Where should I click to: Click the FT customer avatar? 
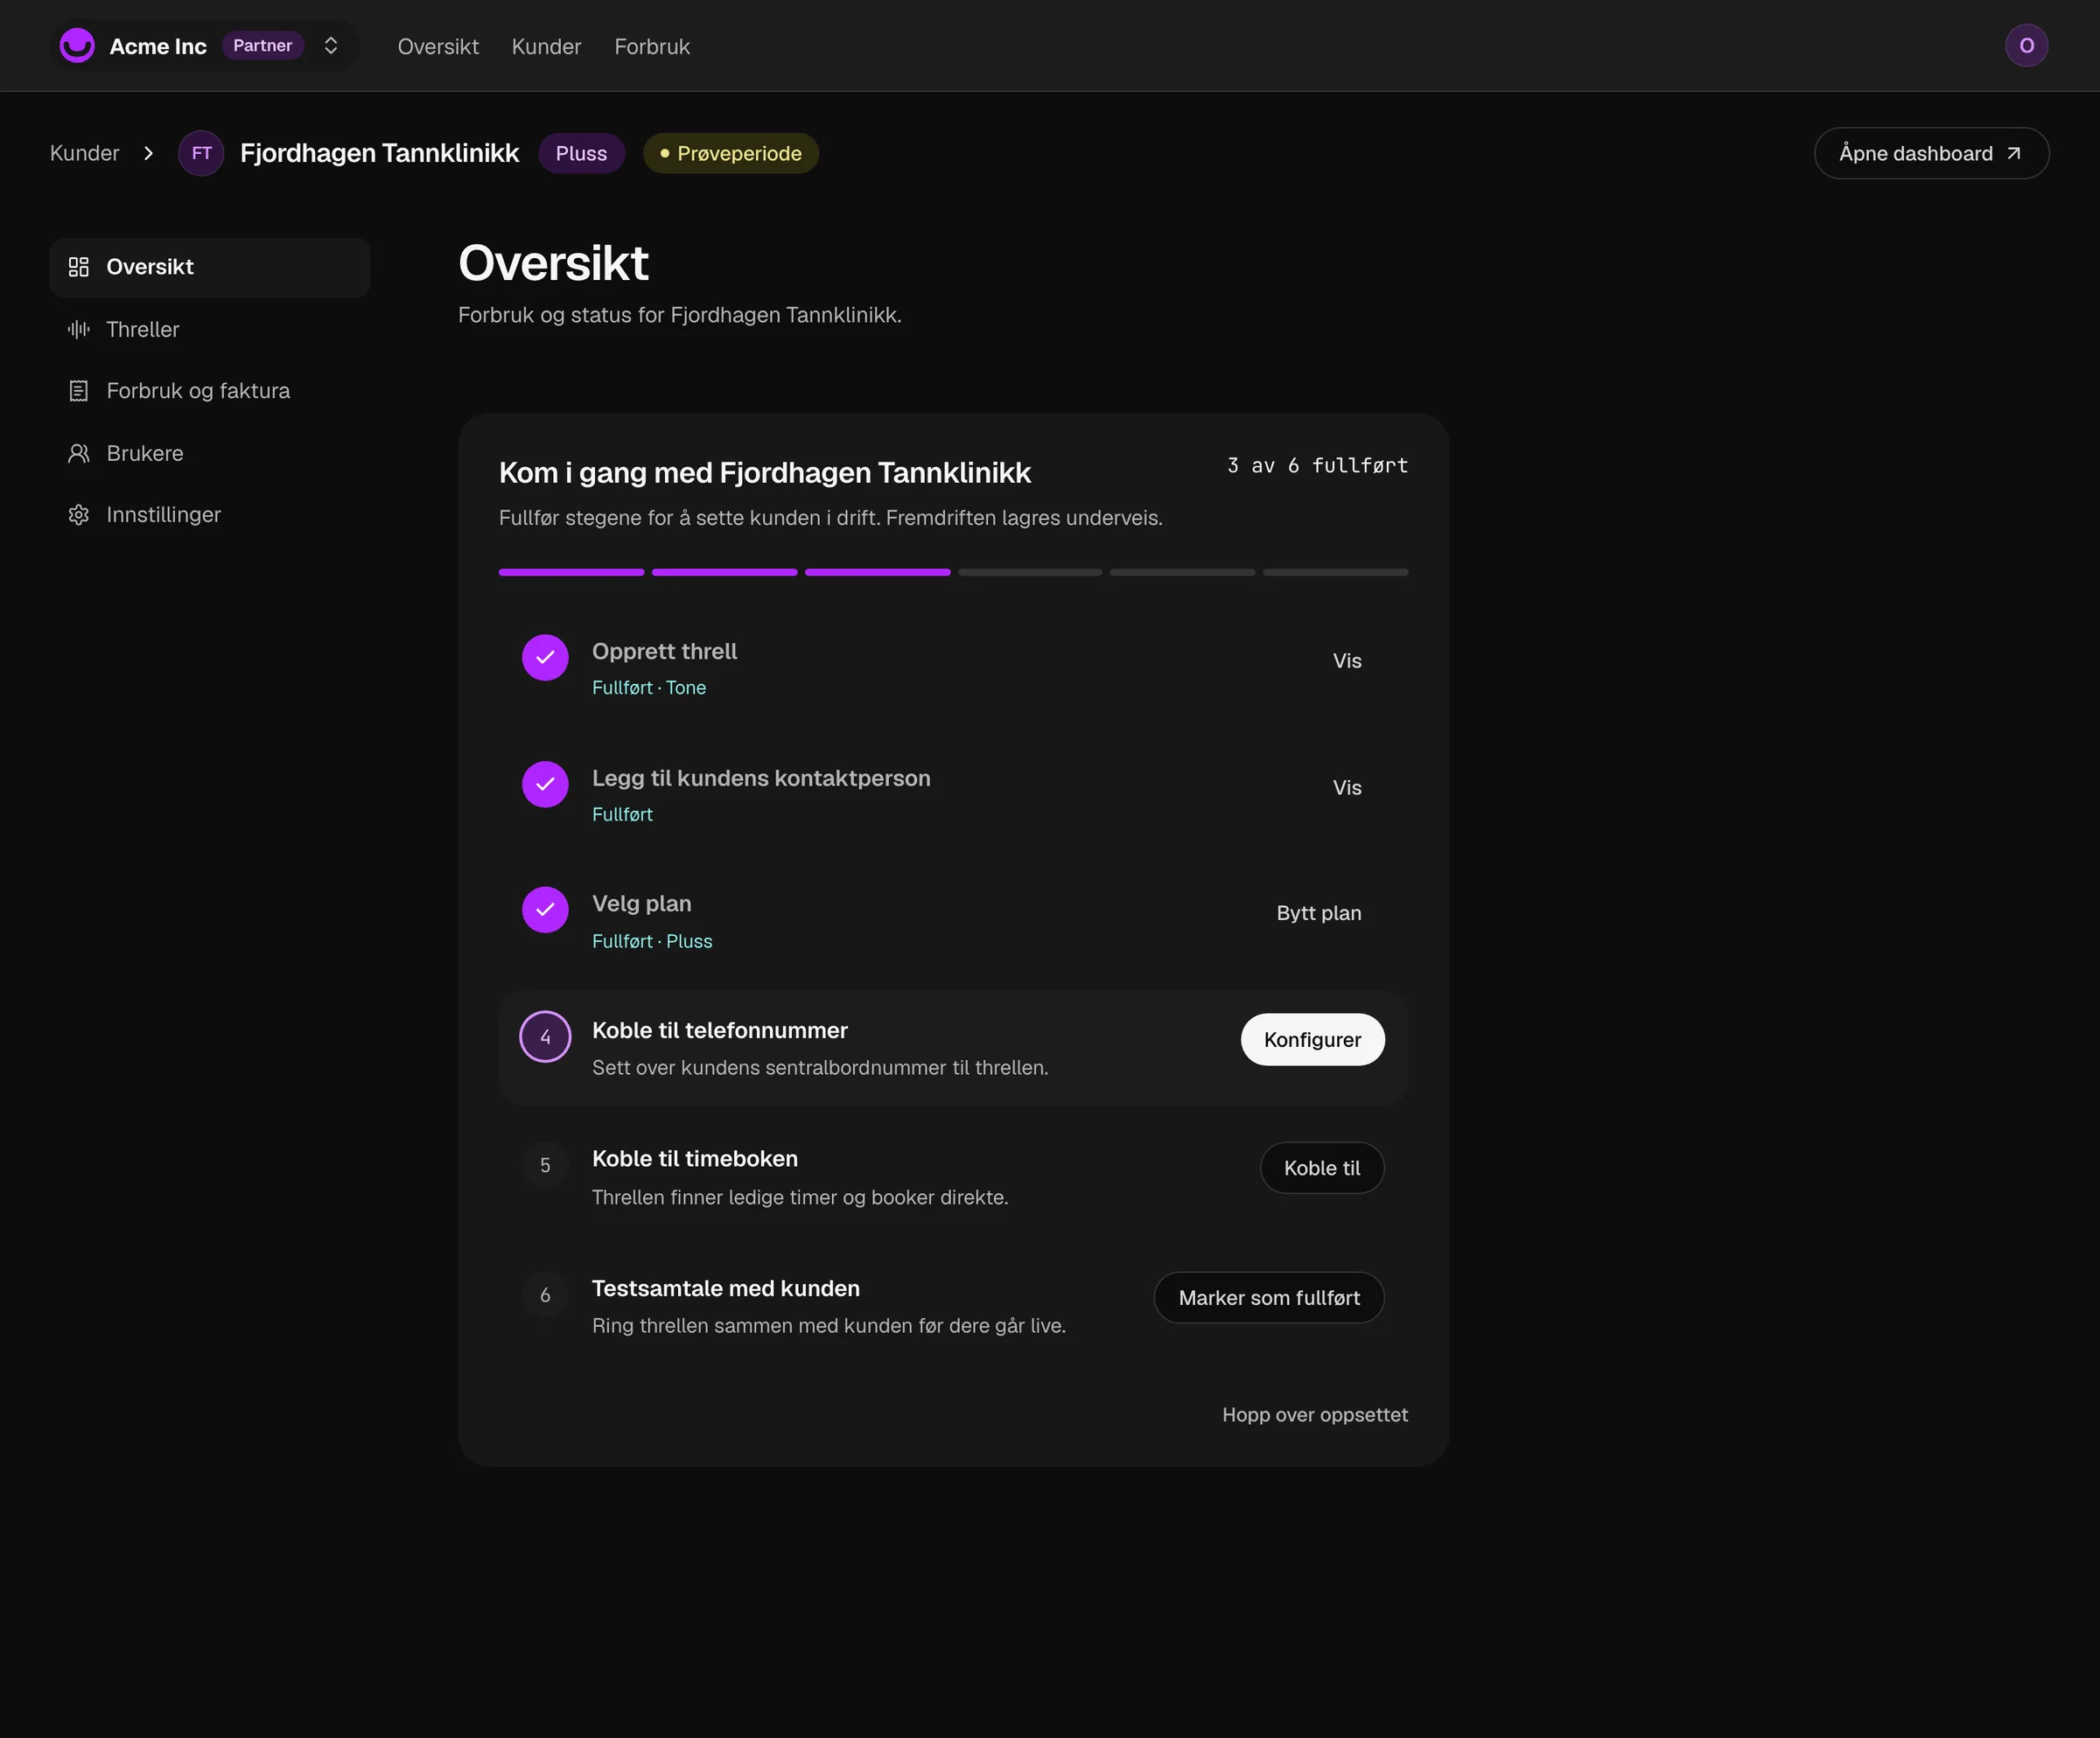coord(201,153)
